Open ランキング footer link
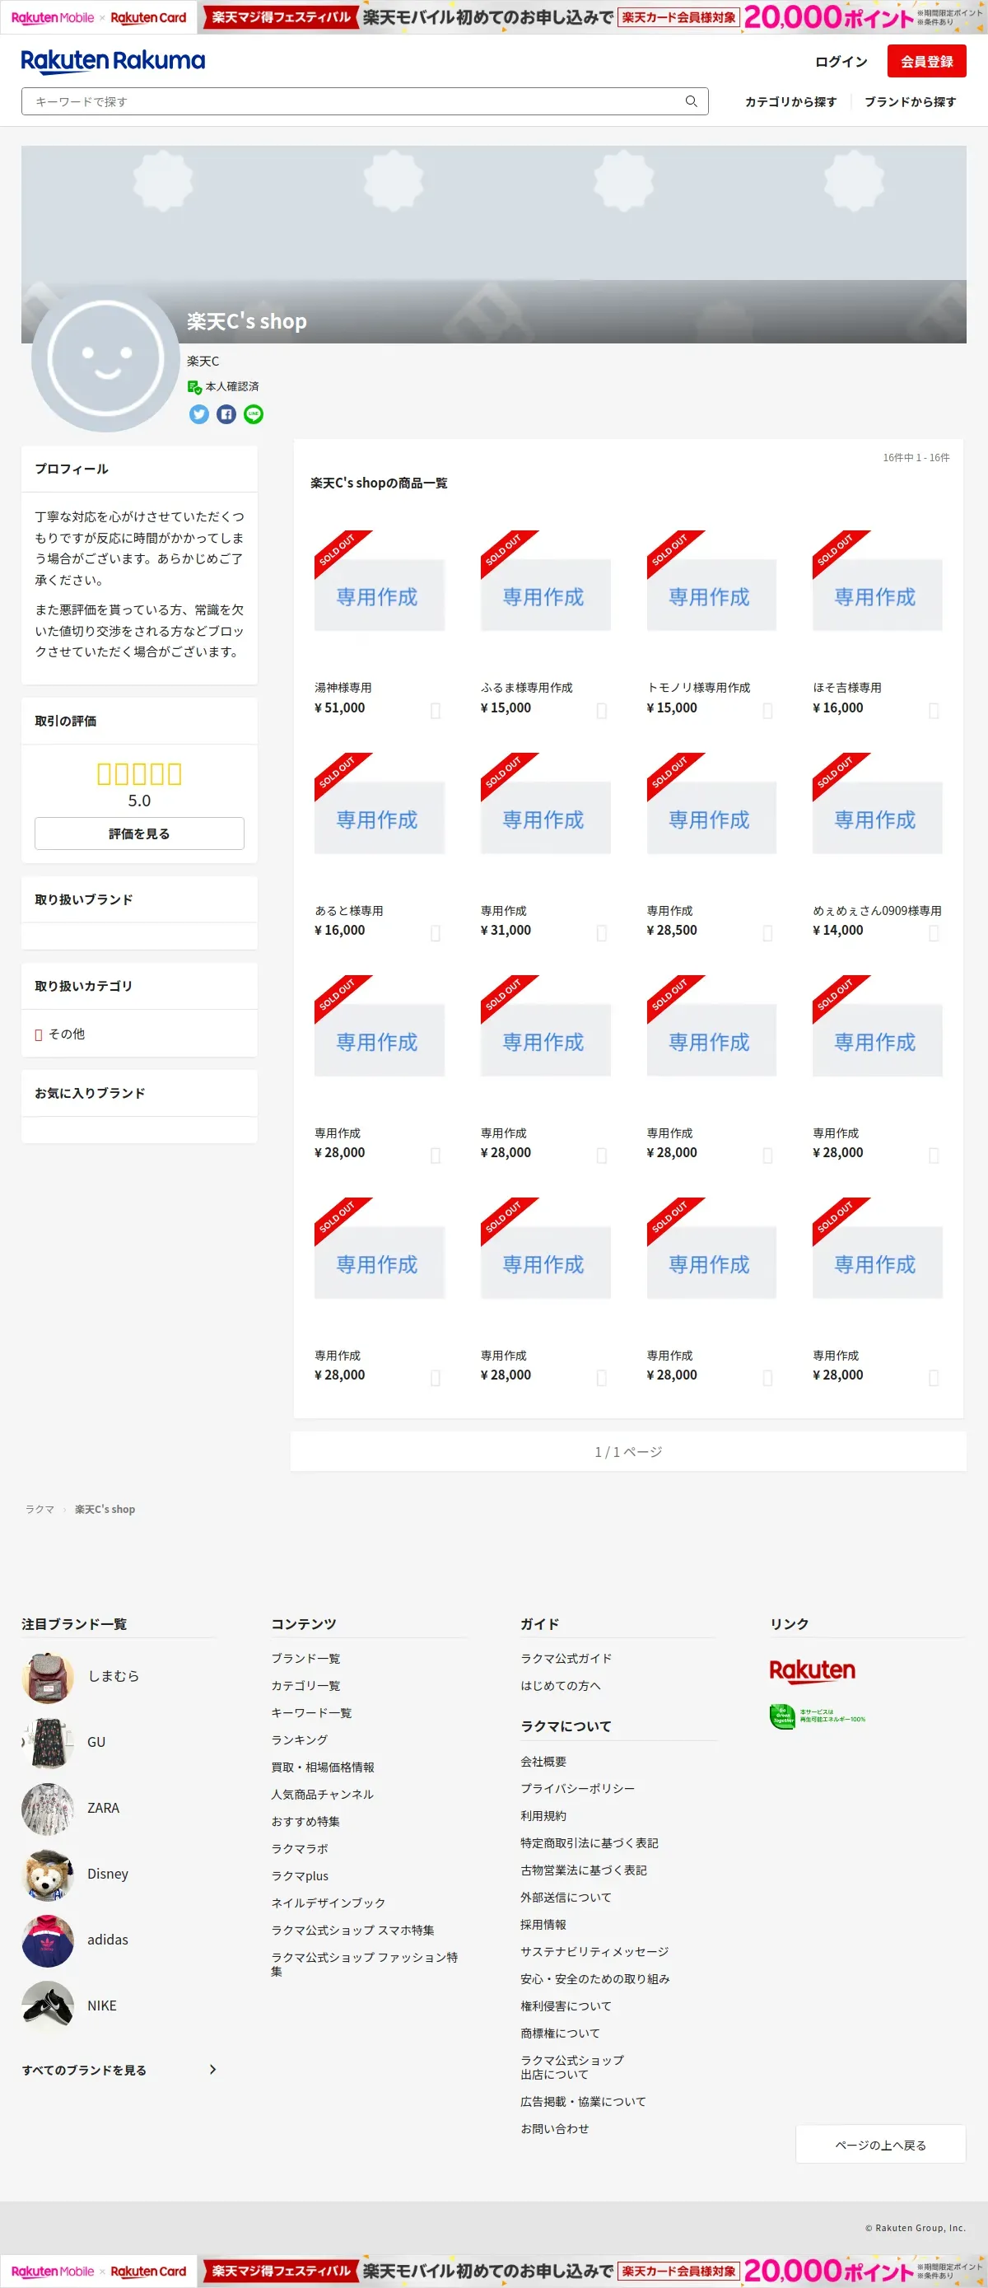This screenshot has height=2288, width=988. coord(299,1740)
